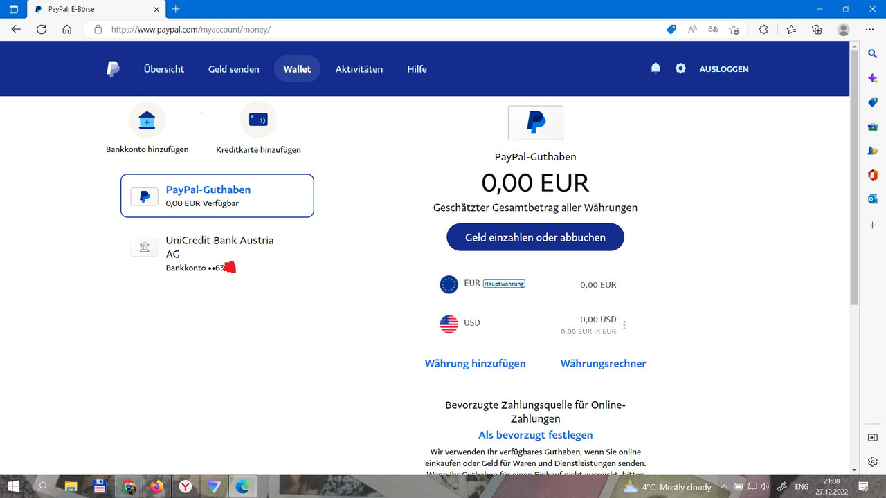Open the account settings gear icon
This screenshot has width=886, height=498.
coord(680,68)
